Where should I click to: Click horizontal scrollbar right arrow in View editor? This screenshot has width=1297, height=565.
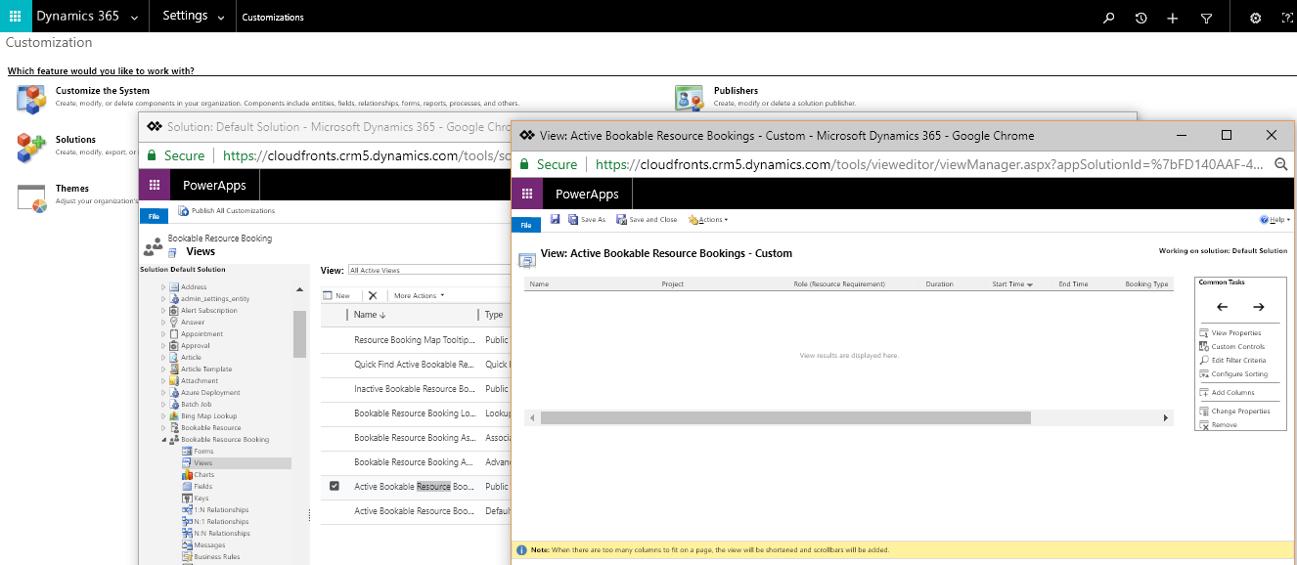click(x=1166, y=417)
